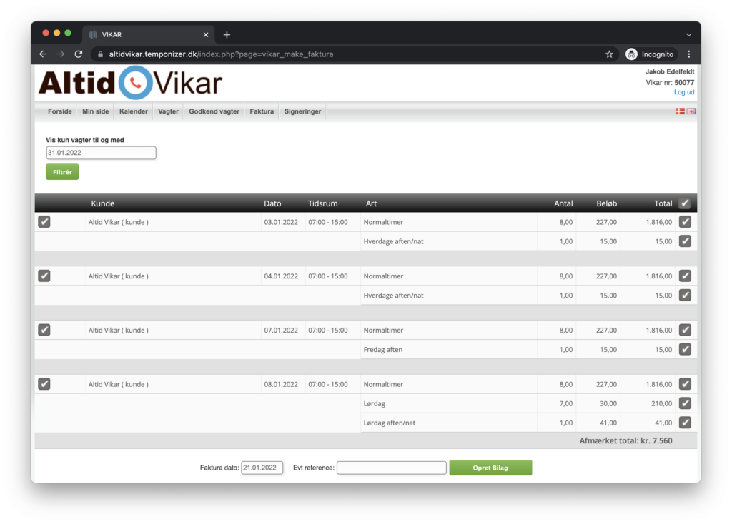Click the Fredag aften row label
The image size is (732, 524).
pyautogui.click(x=383, y=350)
